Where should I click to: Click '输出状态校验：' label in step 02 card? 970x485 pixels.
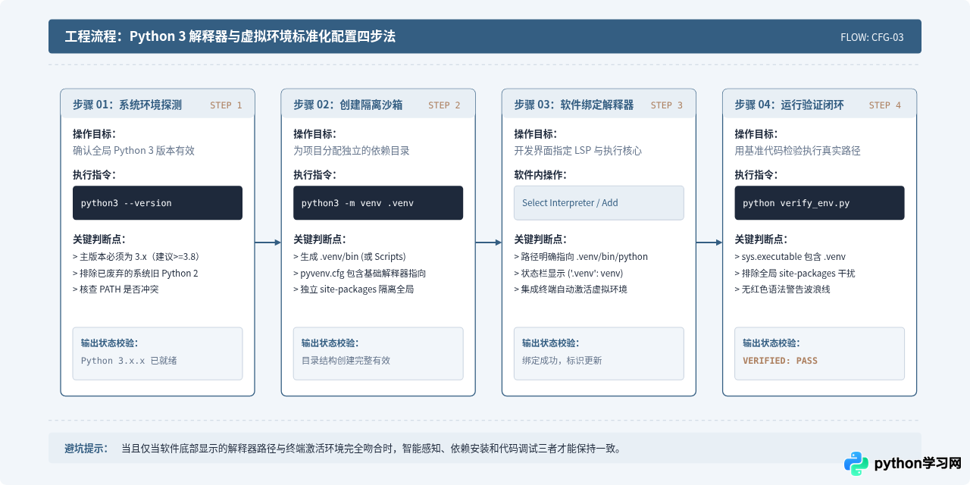pyautogui.click(x=330, y=343)
